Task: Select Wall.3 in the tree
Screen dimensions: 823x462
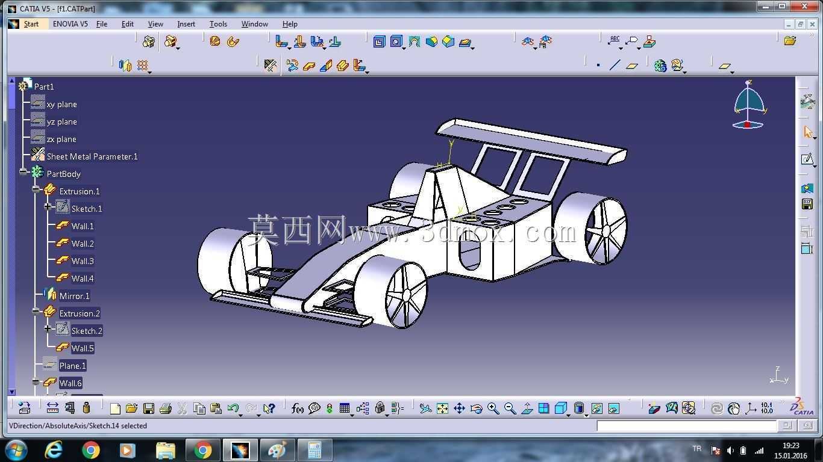Action: [83, 261]
